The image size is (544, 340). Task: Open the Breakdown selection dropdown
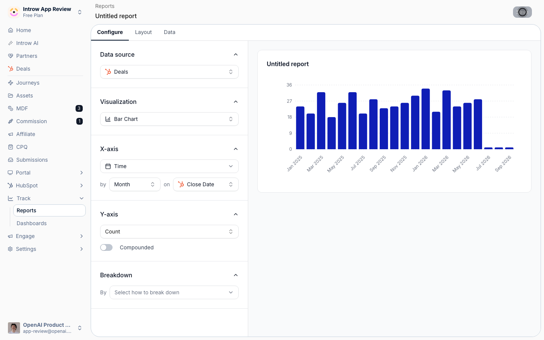(174, 292)
